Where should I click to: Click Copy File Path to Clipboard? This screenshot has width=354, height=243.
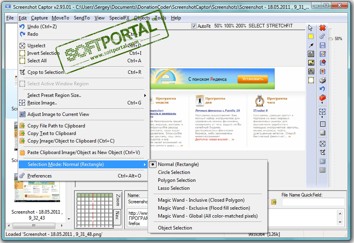[83, 126]
